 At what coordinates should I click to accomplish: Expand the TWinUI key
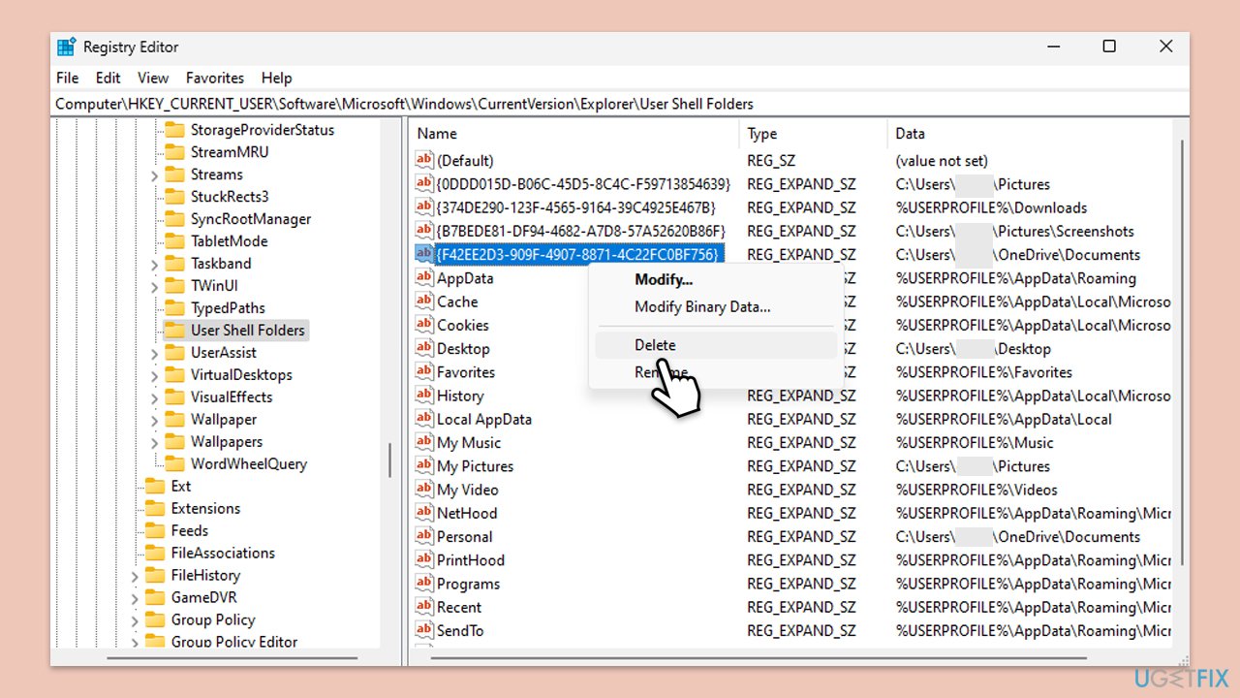tap(154, 286)
